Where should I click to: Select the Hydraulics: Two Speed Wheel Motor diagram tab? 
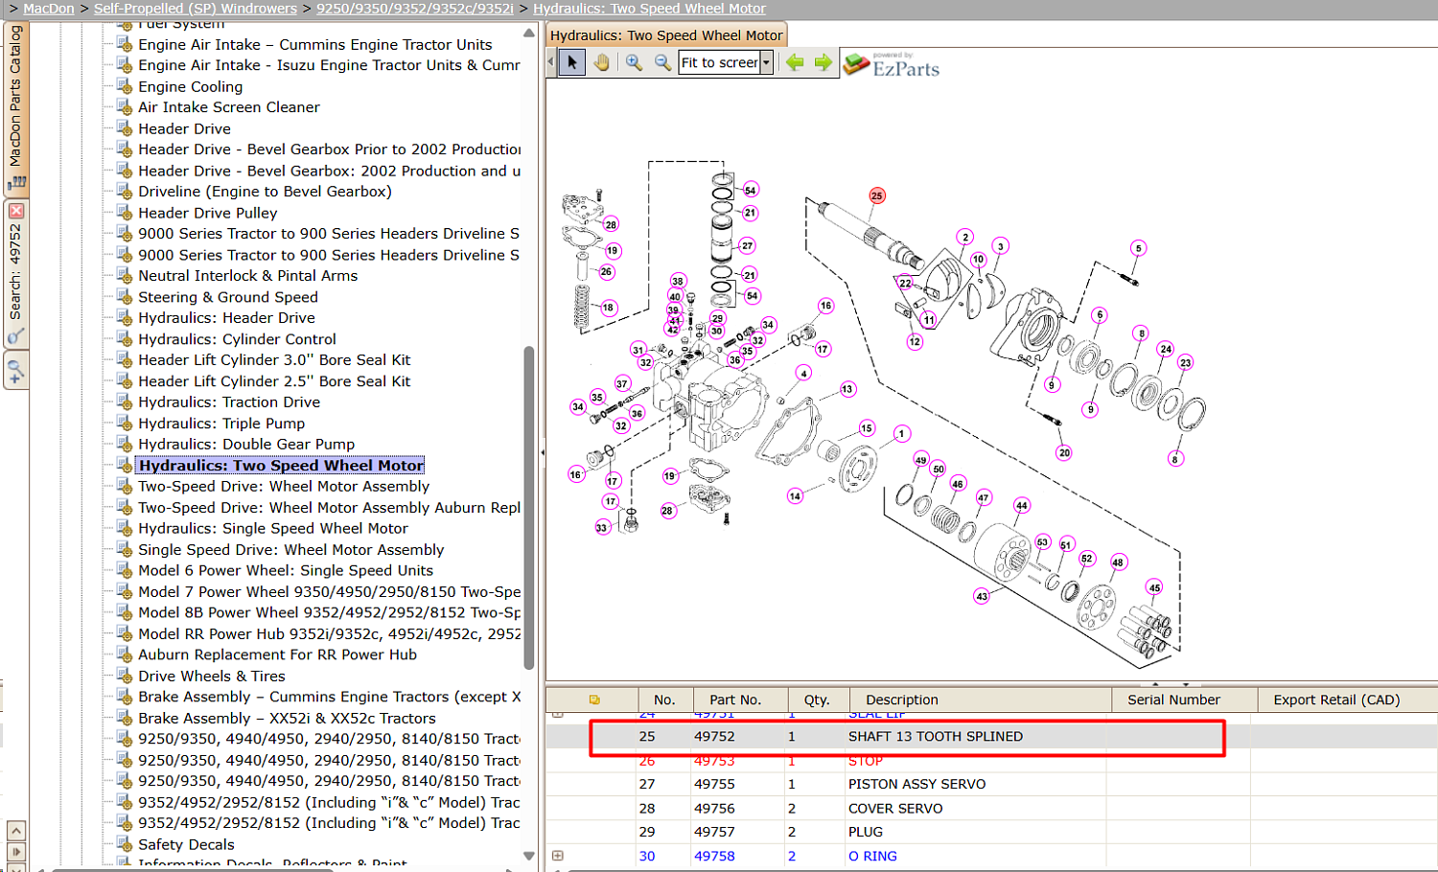(666, 35)
